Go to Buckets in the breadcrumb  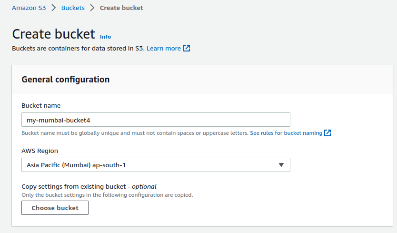pyautogui.click(x=73, y=8)
